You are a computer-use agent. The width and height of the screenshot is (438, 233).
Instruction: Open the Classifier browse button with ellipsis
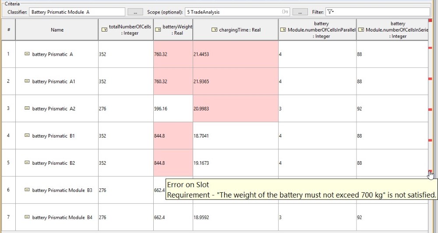click(x=135, y=12)
